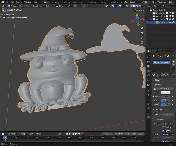Click the Base Color swatch
This screenshot has height=146, width=176.
pos(166,93)
